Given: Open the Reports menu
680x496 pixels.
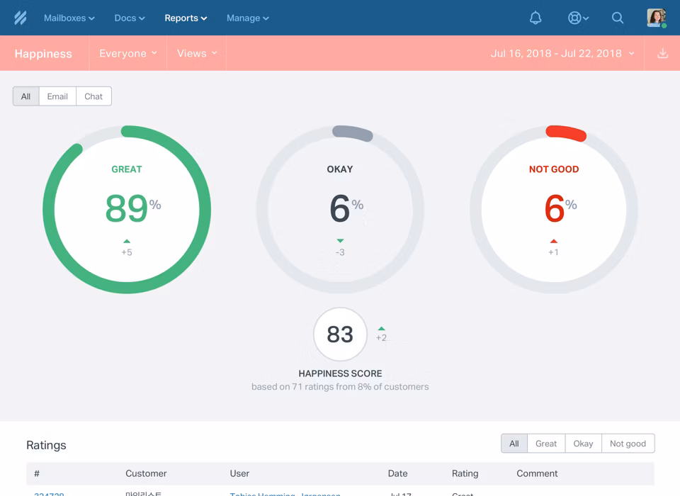Looking at the screenshot, I should 186,18.
